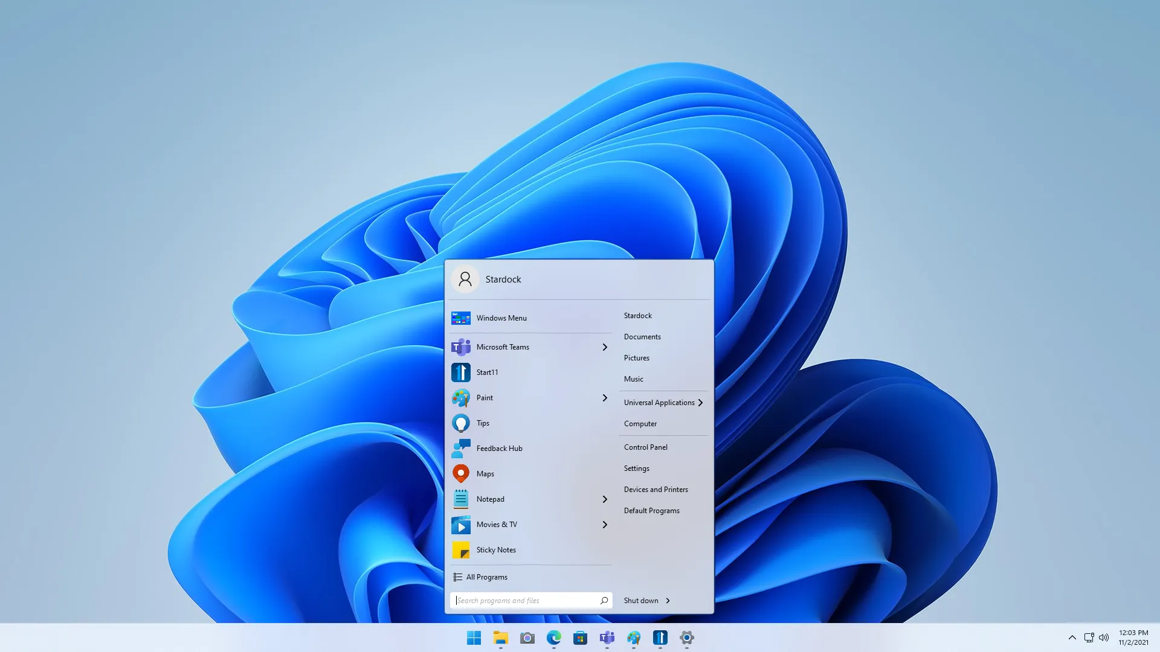Select the Windows Menu entry
This screenshot has height=652, width=1160.
click(x=501, y=318)
